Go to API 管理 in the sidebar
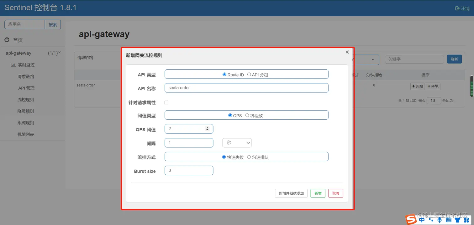Screen dimensions: 474x225 (x=26, y=88)
